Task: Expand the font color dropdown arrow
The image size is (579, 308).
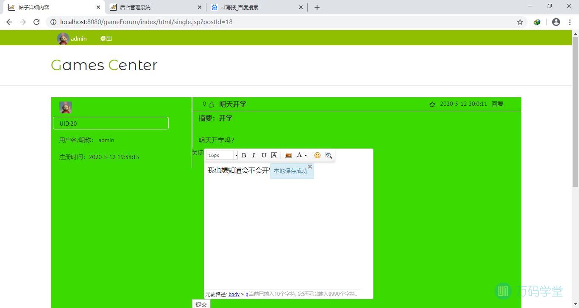Action: click(x=306, y=156)
